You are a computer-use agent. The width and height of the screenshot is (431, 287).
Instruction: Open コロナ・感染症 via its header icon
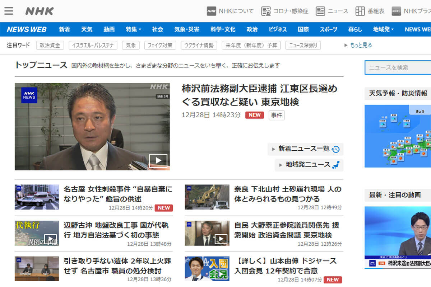(x=267, y=11)
